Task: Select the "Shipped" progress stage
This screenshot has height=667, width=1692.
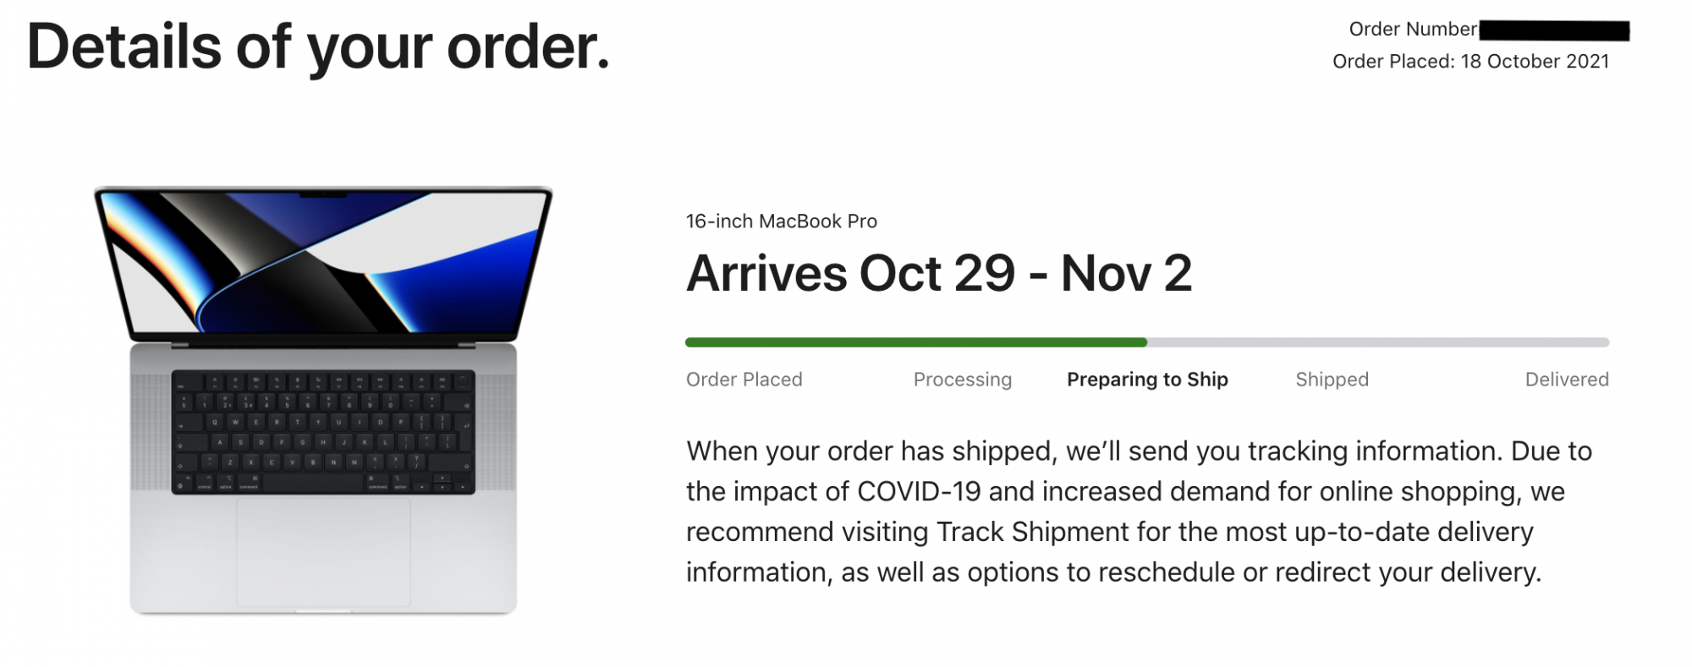Action: click(1332, 380)
